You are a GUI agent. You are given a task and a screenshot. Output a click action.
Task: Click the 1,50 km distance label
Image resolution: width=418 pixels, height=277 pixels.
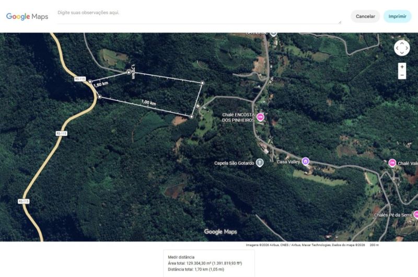pyautogui.click(x=101, y=85)
